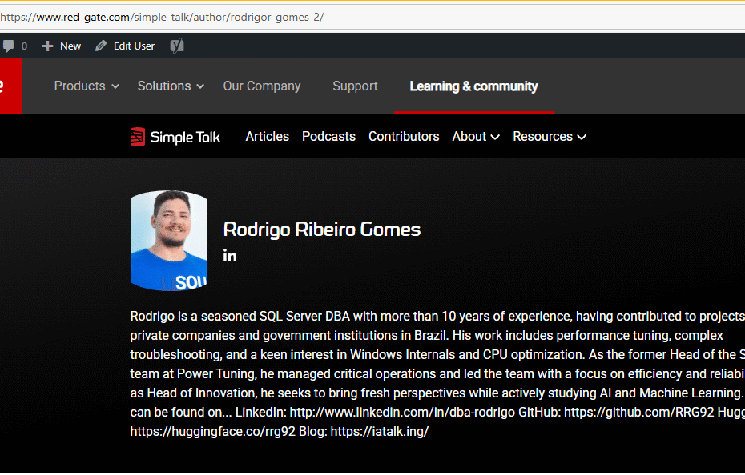745x475 pixels.
Task: Expand the Products dropdown menu
Action: pos(87,86)
